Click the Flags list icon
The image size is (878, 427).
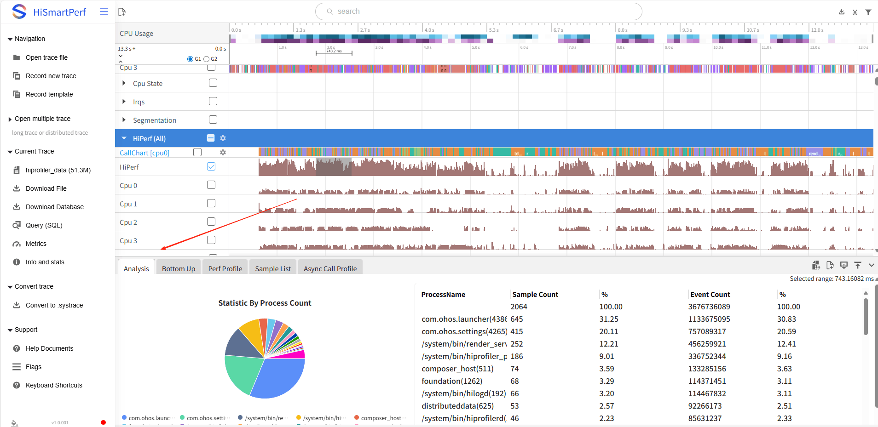[x=17, y=367]
